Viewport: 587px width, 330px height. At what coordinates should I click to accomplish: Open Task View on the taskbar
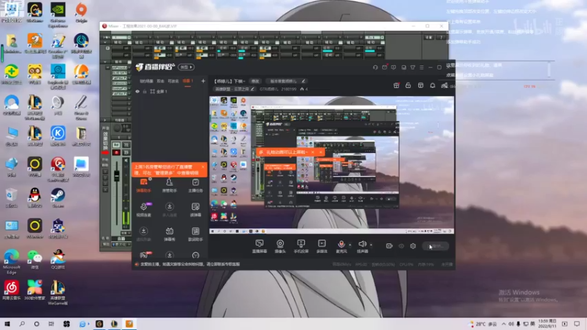(51, 324)
